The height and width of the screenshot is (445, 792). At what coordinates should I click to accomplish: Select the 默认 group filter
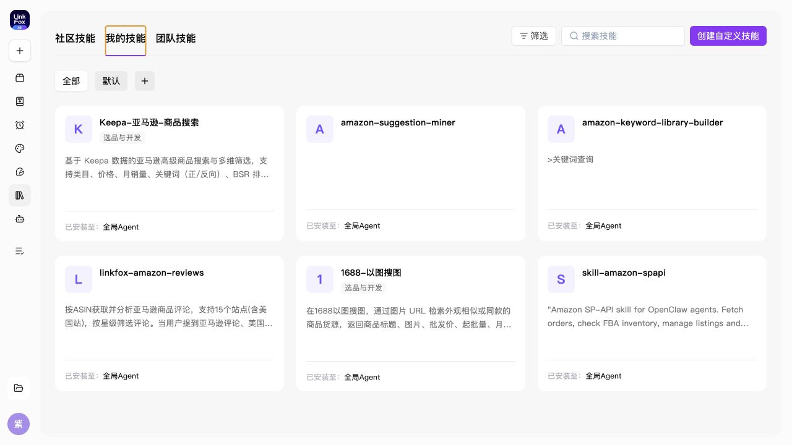tap(111, 81)
